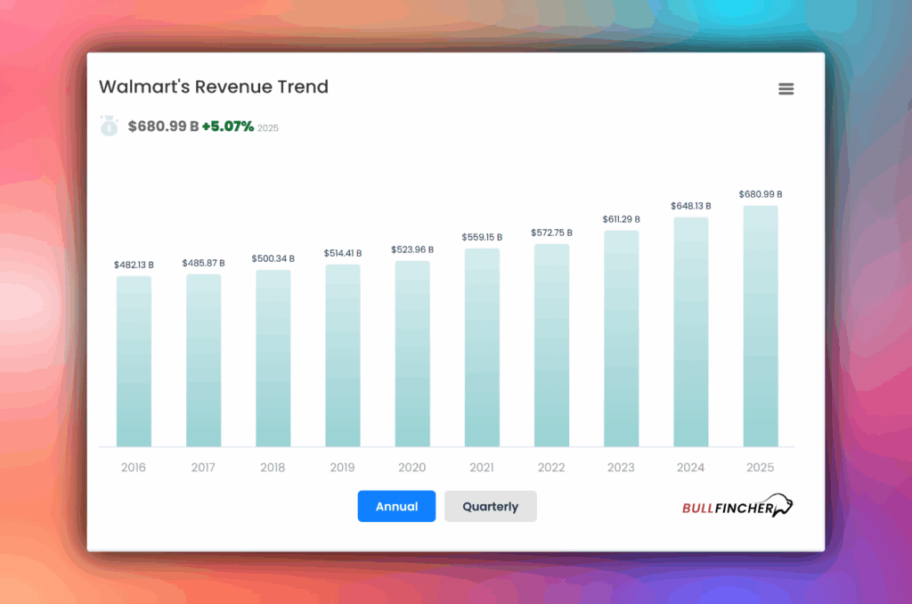
Task: Click the BULLFINCHER brand text
Action: [726, 508]
